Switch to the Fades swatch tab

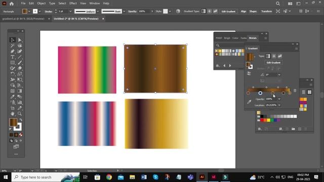244,38
